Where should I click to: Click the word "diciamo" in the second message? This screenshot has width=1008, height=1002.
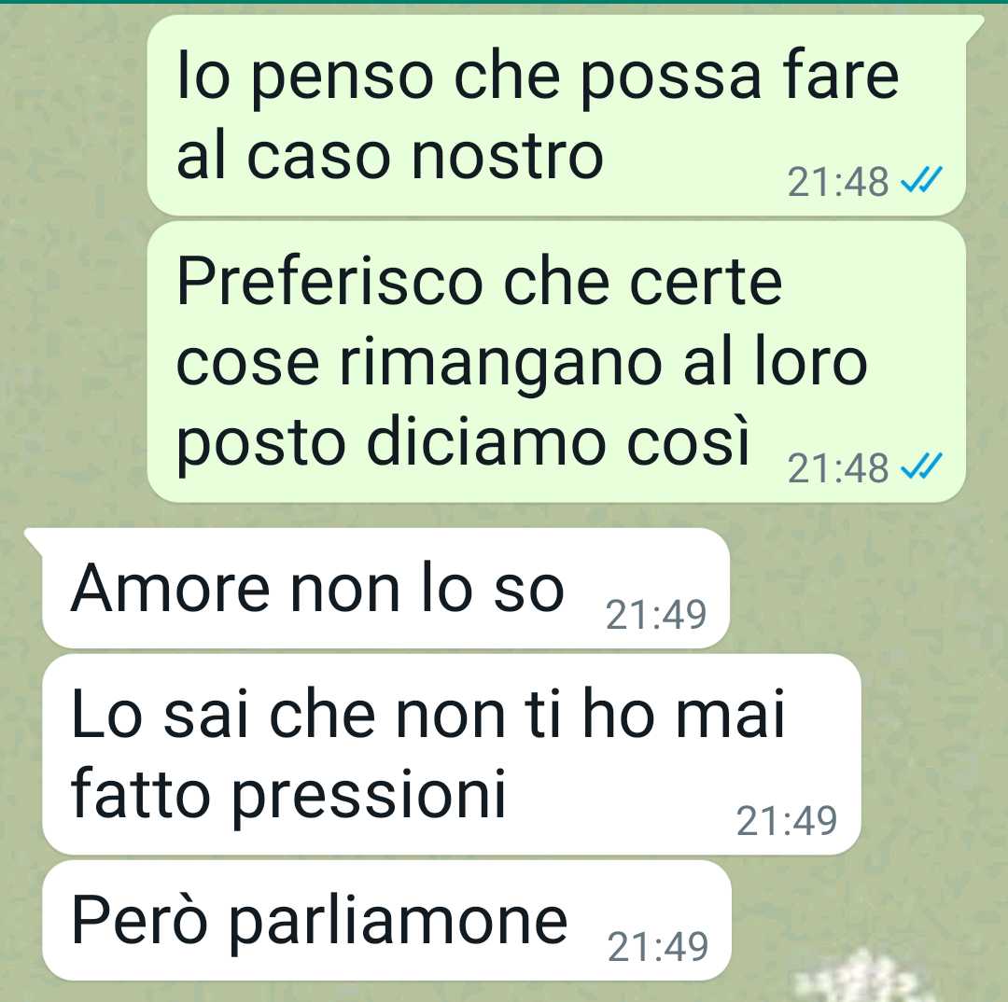483,442
